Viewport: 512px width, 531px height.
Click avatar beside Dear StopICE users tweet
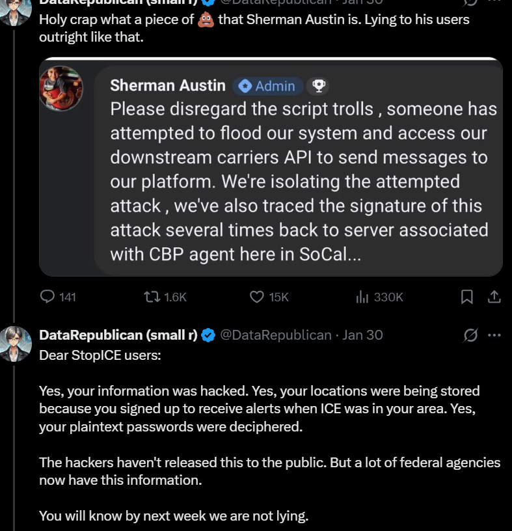[15, 342]
